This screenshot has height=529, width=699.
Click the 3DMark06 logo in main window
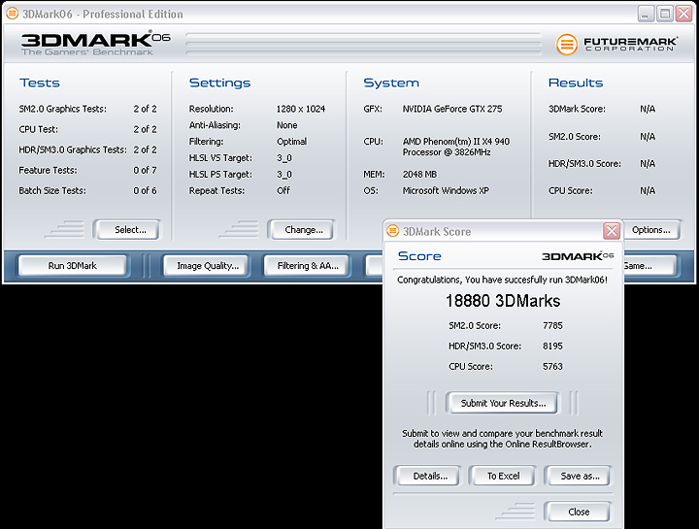[x=95, y=43]
